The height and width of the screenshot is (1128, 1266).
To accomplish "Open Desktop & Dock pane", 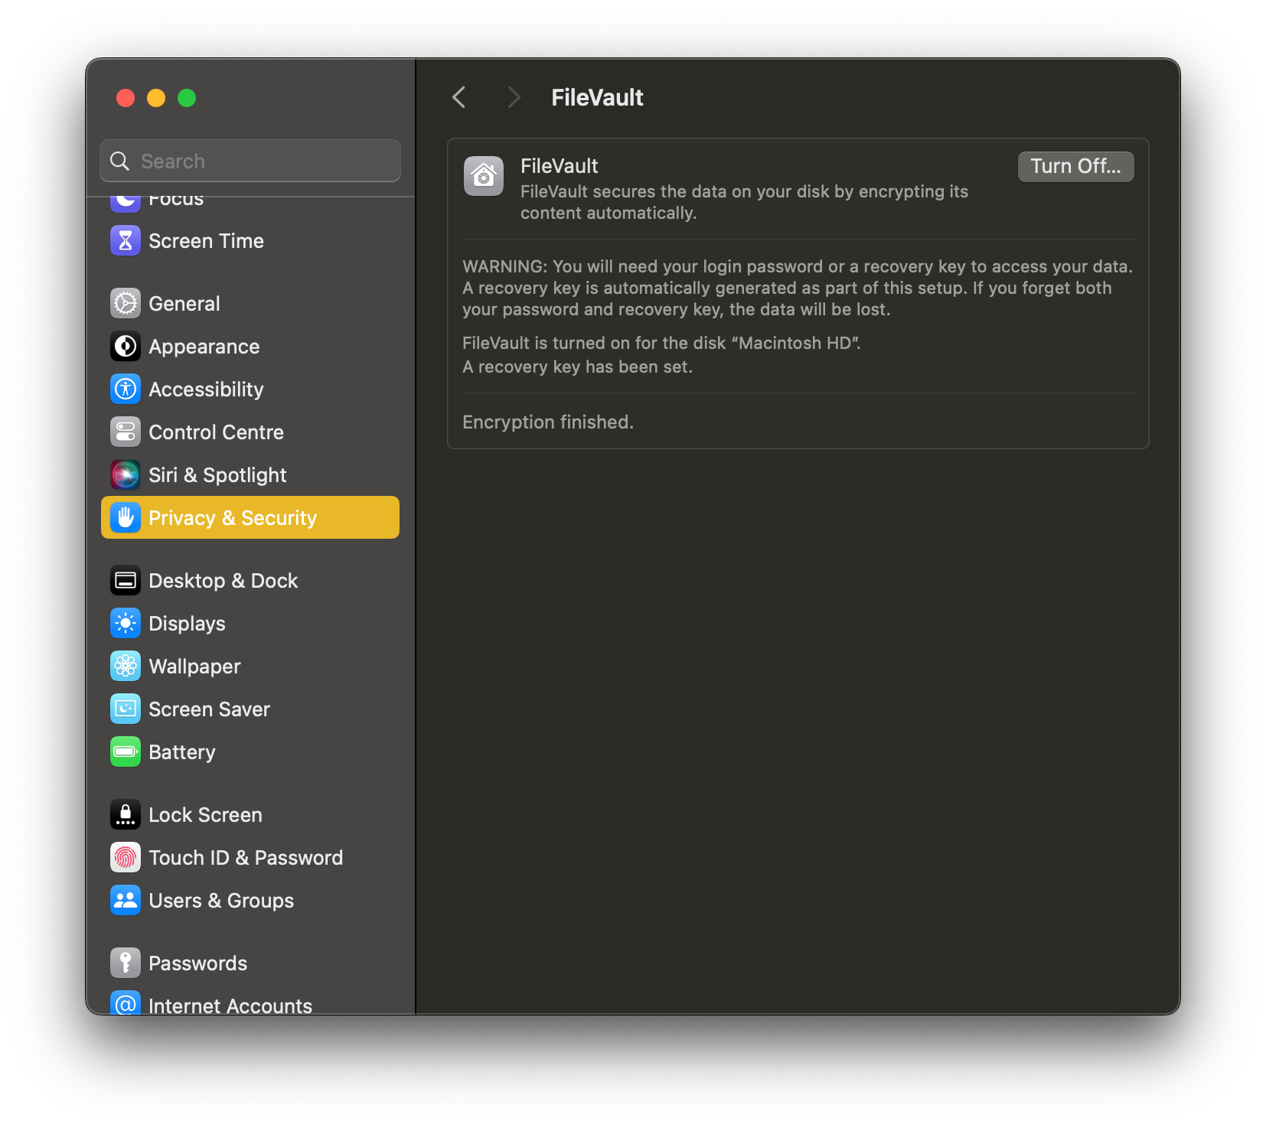I will tap(250, 581).
